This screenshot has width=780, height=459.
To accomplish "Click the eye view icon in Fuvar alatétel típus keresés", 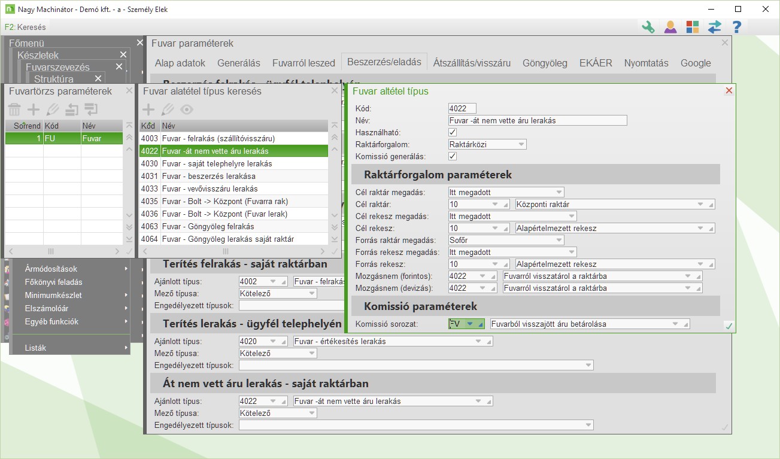I will tap(187, 110).
